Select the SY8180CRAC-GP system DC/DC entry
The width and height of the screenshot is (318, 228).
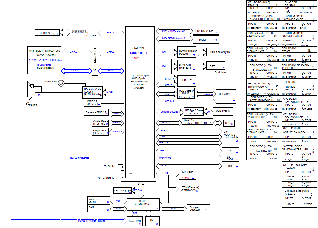click(299, 18)
